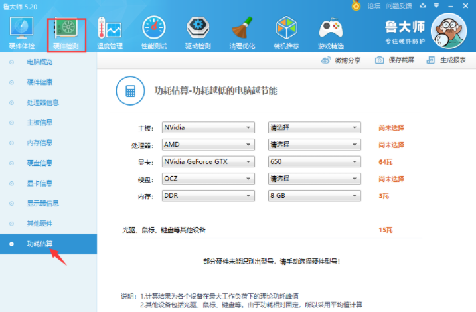Click the 微博分享 Weibo share button
This screenshot has height=312, width=476.
click(341, 60)
